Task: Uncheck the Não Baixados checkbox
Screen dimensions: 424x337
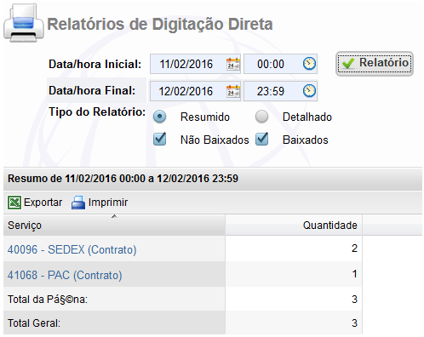Action: pyautogui.click(x=159, y=139)
